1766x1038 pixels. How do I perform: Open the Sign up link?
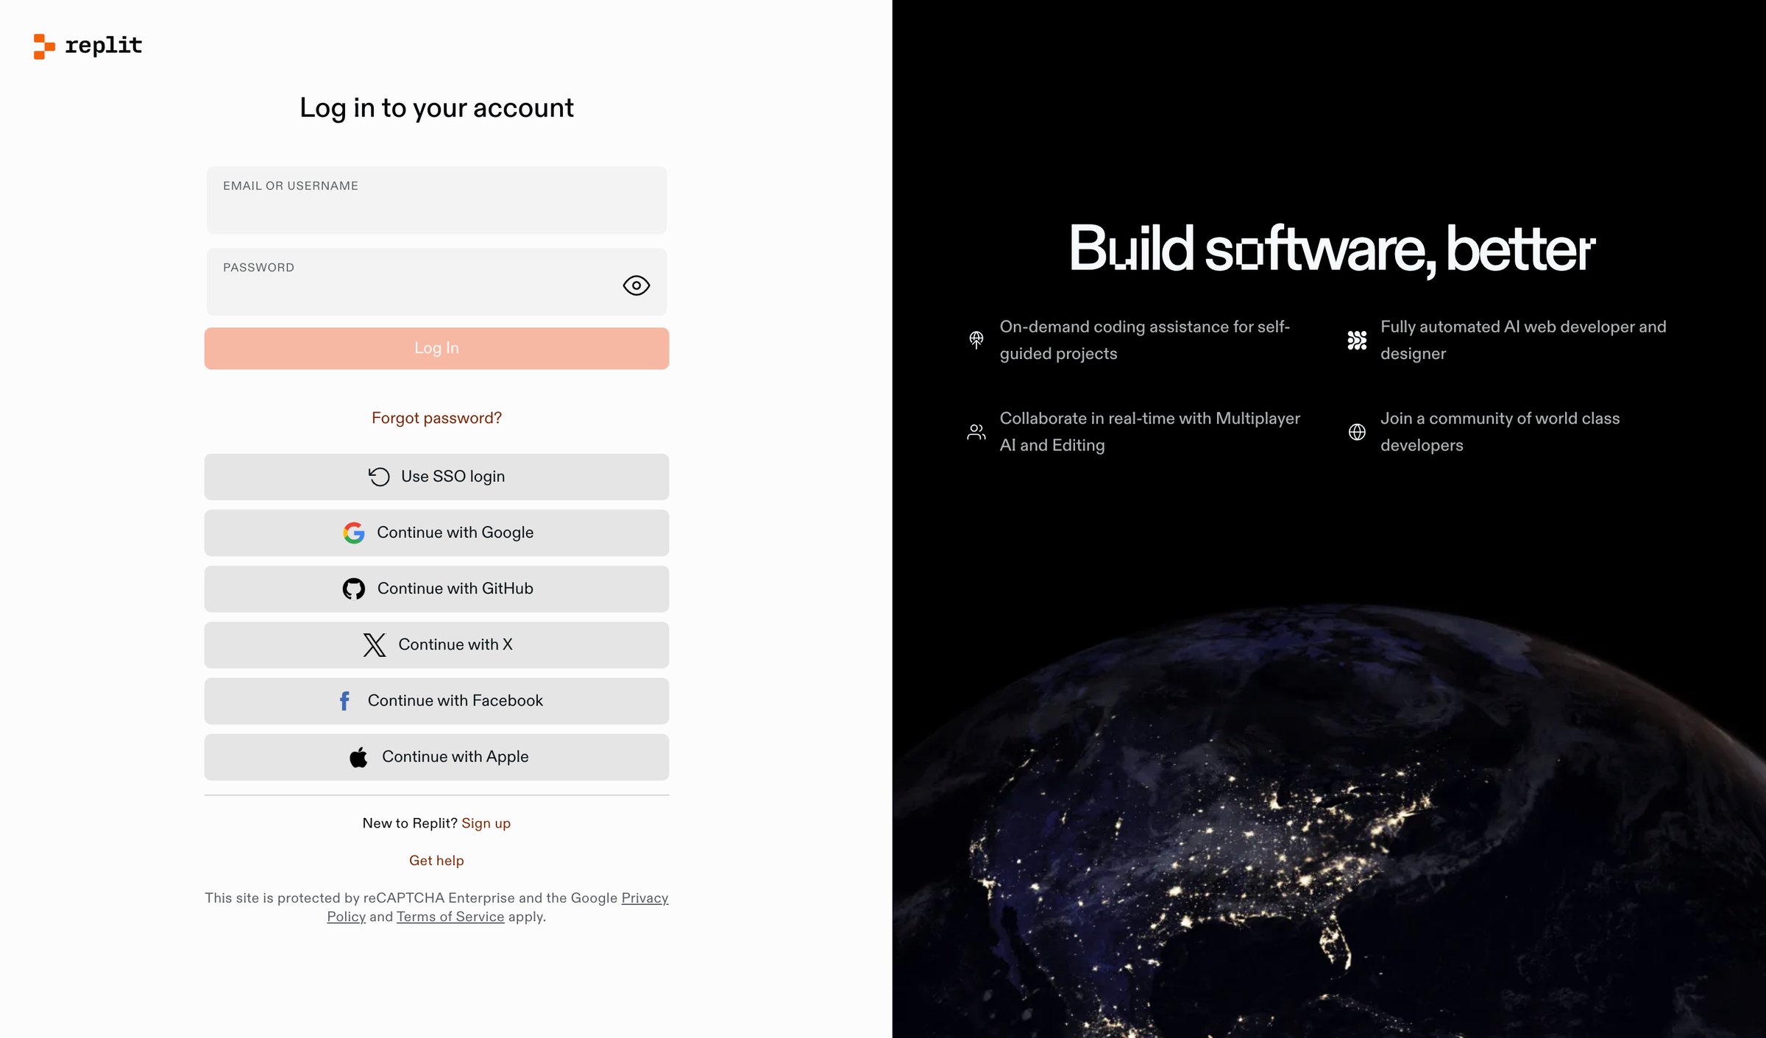click(486, 823)
